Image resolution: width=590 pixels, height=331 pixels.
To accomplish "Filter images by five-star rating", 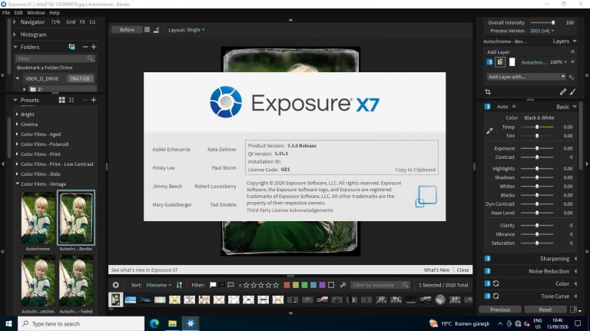I will pos(276,285).
